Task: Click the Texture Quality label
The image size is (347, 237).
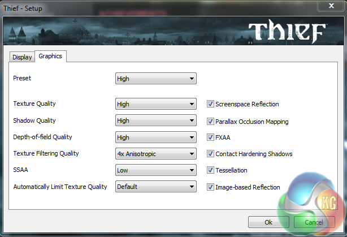Action: 34,104
